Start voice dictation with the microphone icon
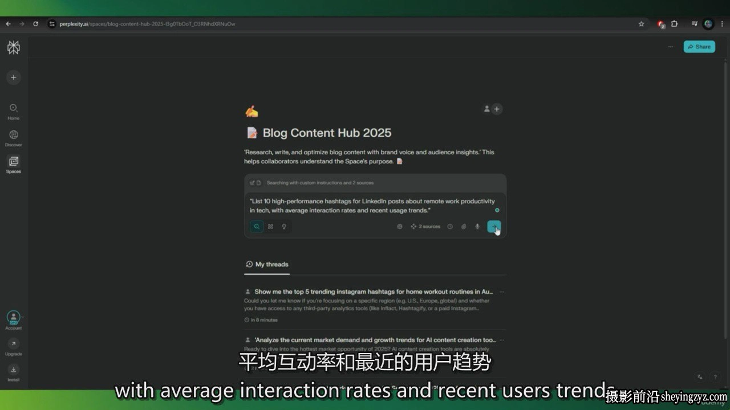 click(x=477, y=227)
